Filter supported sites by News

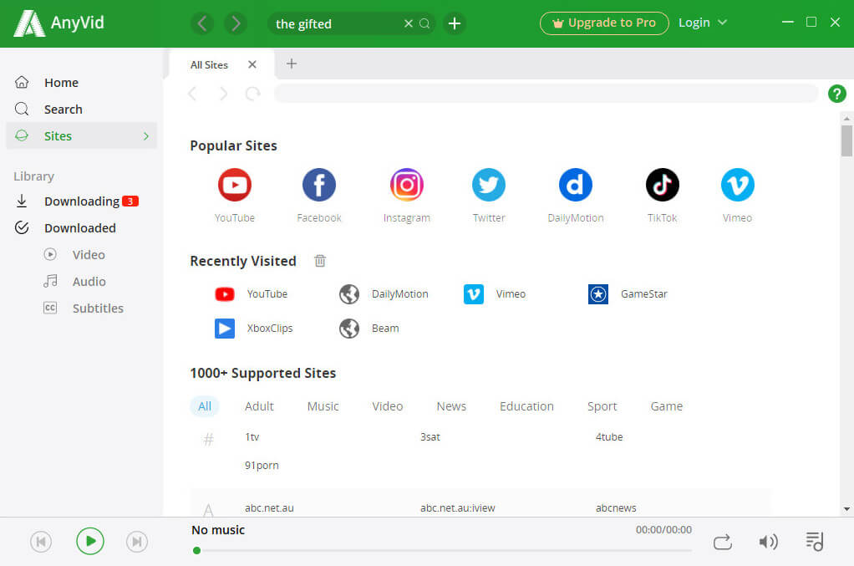(x=451, y=406)
